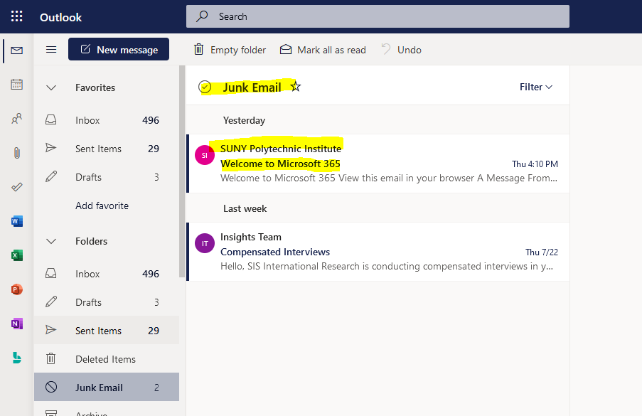Click Mark all as read label

tap(331, 50)
